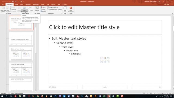Viewport: 174px width, 98px height.
Task: Click Reading View icon
Action: coord(151,93)
